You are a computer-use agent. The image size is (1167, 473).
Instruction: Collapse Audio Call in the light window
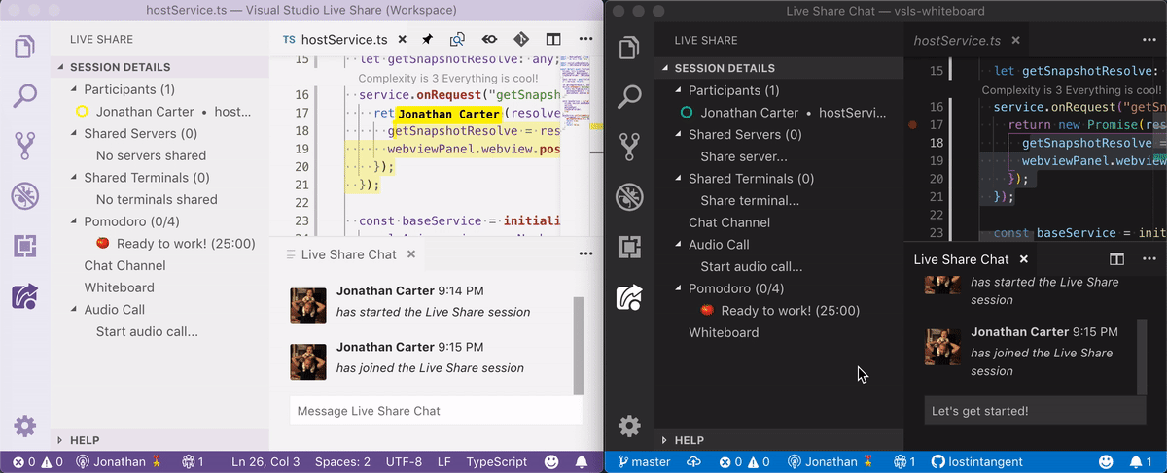coord(75,310)
